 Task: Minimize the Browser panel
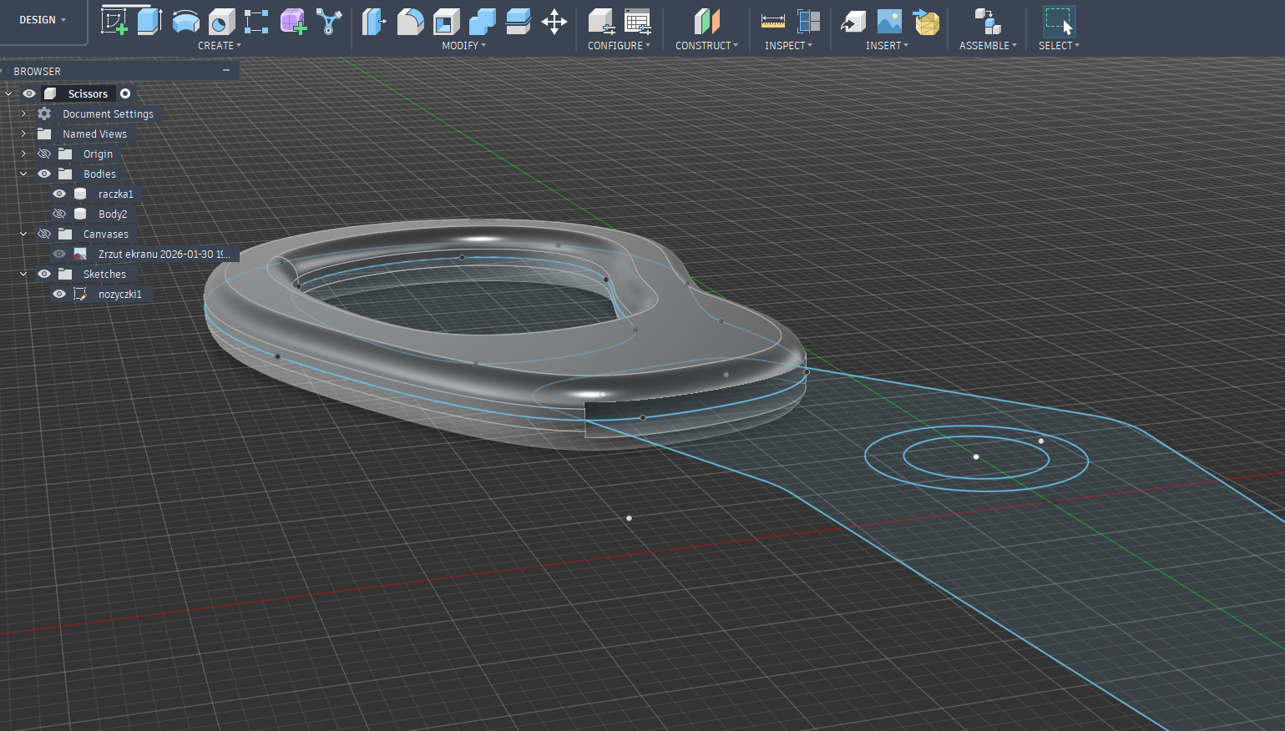point(226,71)
